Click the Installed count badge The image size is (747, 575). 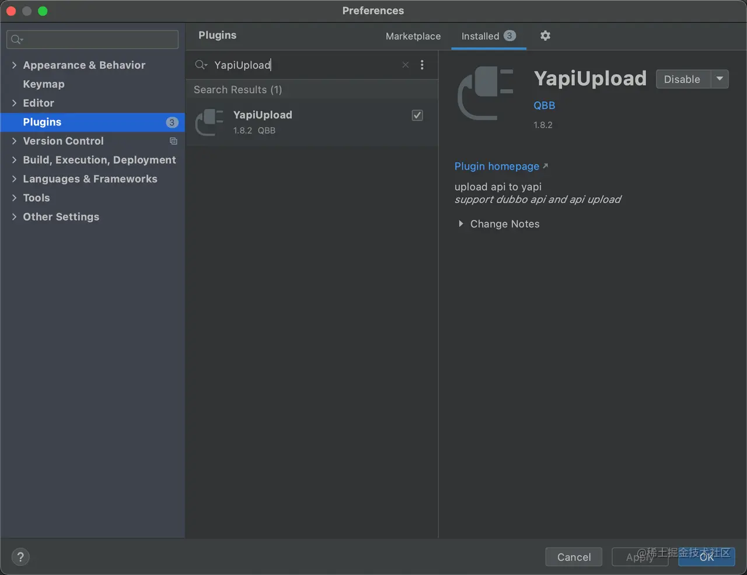[x=509, y=36]
